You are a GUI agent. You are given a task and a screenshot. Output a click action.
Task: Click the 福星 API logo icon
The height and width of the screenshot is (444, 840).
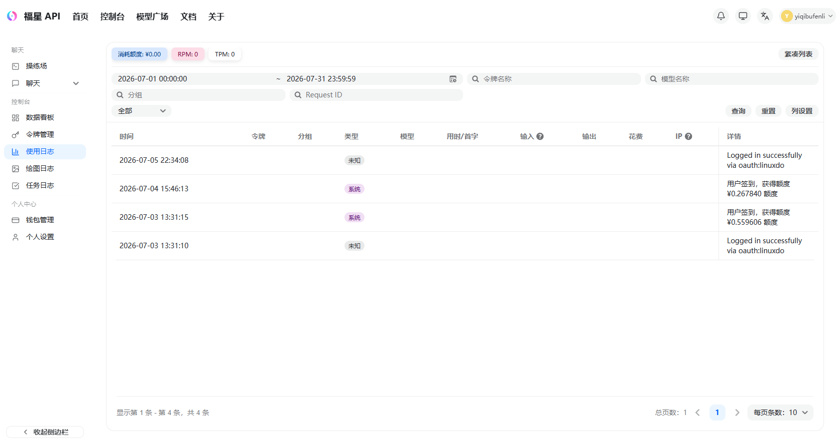pyautogui.click(x=12, y=16)
